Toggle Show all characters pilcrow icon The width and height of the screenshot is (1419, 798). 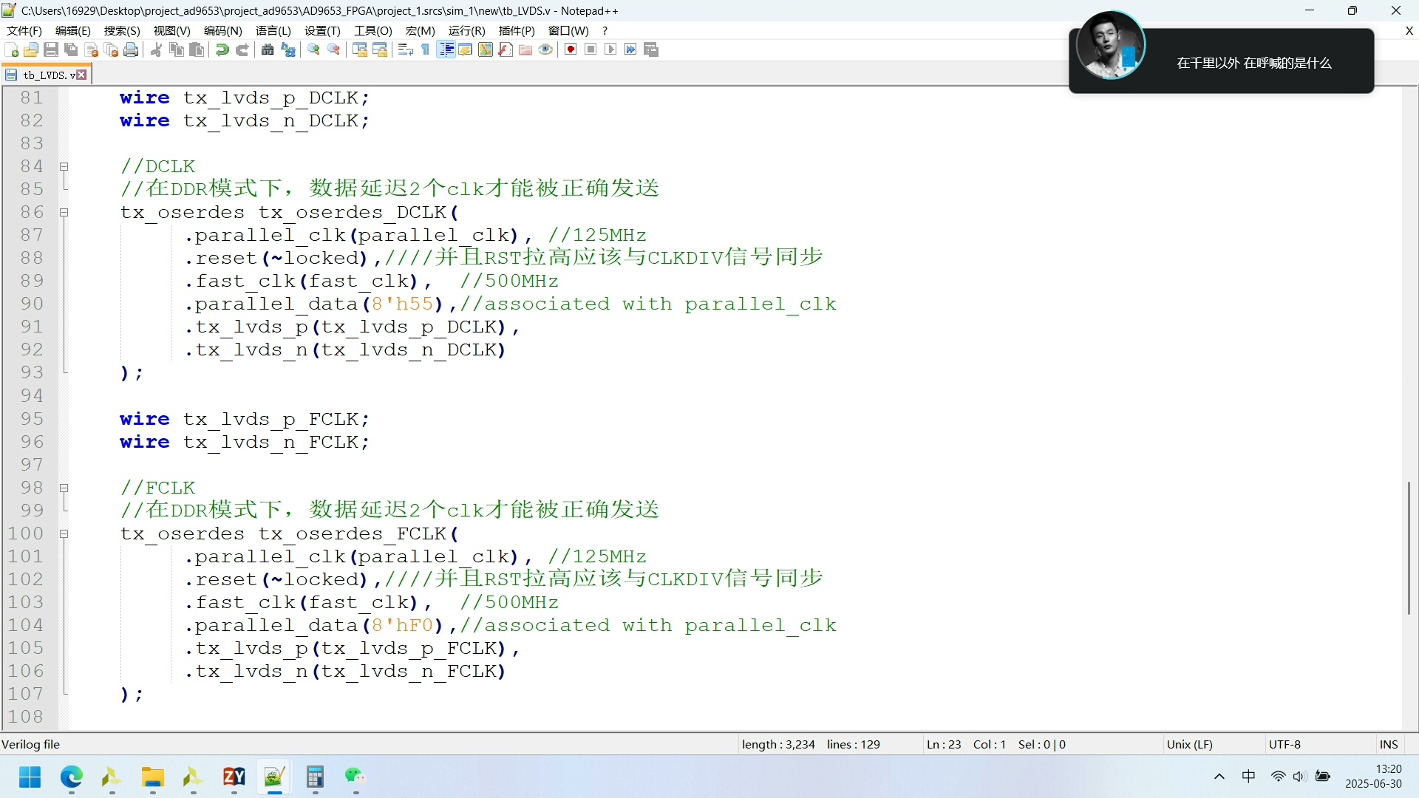click(426, 50)
